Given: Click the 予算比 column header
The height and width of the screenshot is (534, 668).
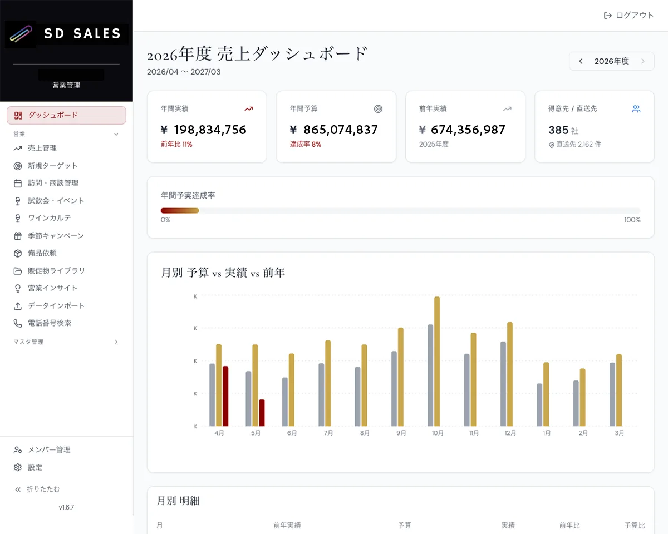Looking at the screenshot, I should click(x=635, y=525).
